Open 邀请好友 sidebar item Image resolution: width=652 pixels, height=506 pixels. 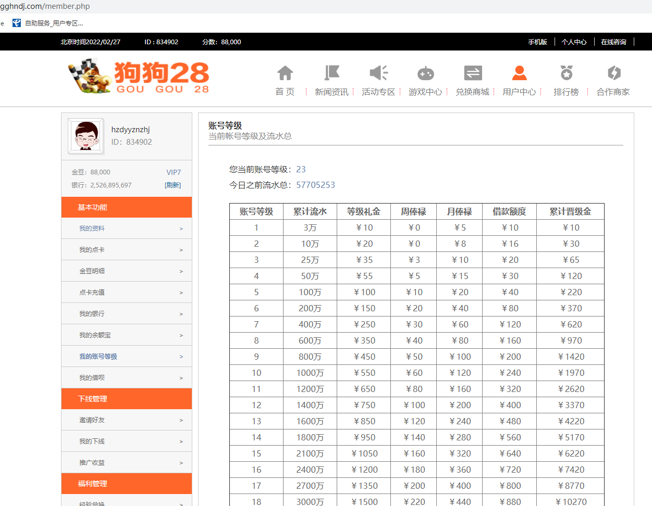[92, 420]
